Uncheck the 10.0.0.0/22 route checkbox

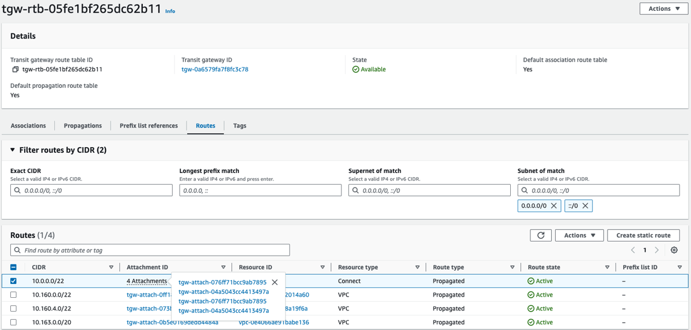(x=14, y=281)
